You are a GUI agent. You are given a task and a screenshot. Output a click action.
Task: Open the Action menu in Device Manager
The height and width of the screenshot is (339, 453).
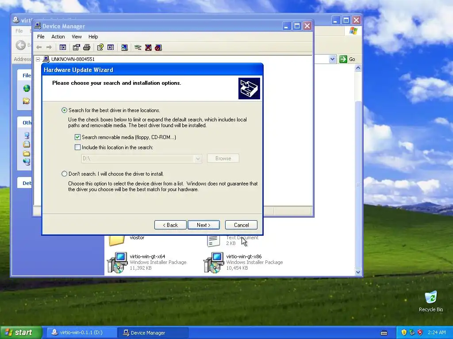pyautogui.click(x=58, y=37)
